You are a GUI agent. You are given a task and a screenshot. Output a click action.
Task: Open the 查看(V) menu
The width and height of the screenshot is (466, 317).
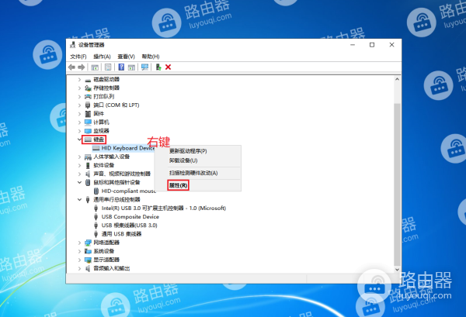pos(126,57)
